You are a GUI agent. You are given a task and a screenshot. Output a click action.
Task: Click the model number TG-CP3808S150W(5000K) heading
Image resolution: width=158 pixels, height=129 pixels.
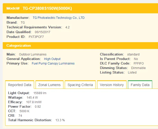[47, 8]
